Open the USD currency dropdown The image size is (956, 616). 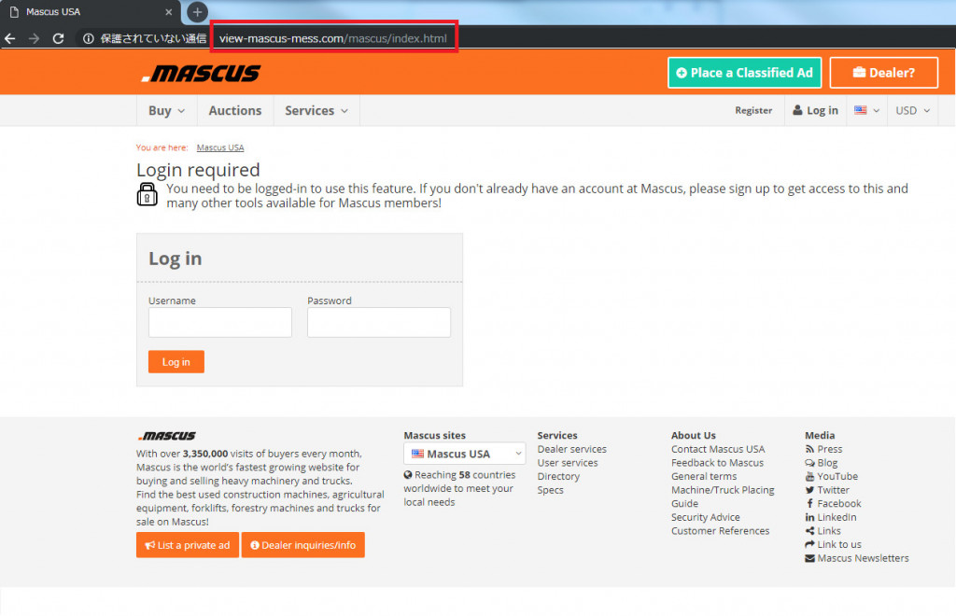pos(913,110)
